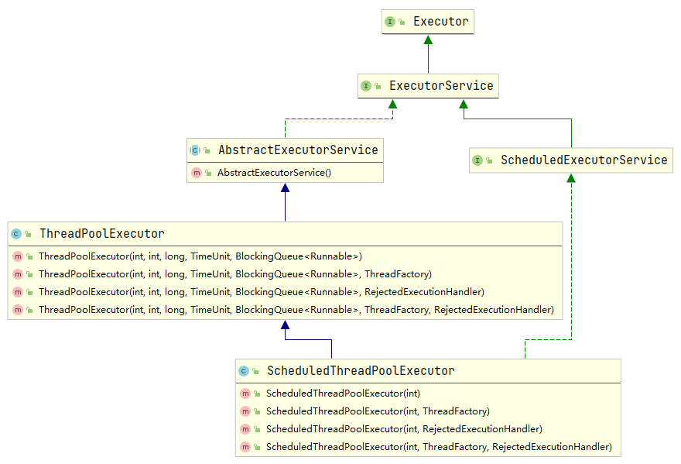
Task: Click the AbstractExecutorService() constructor entry
Action: click(274, 172)
